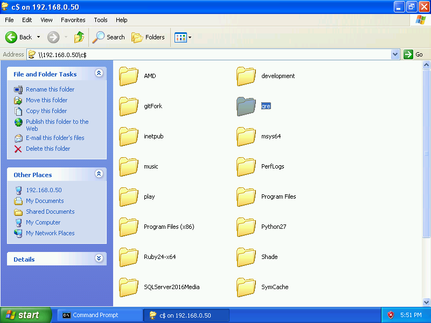Open the Views button menu
This screenshot has height=323, width=431.
[x=183, y=37]
